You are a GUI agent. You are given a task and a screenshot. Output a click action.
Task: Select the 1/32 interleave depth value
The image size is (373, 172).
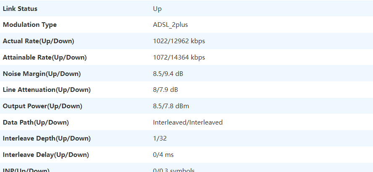click(x=159, y=138)
